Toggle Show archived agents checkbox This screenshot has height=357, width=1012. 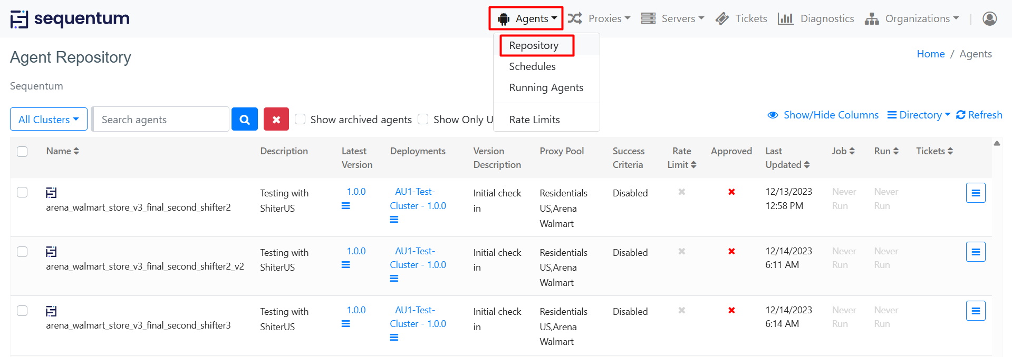(x=300, y=119)
